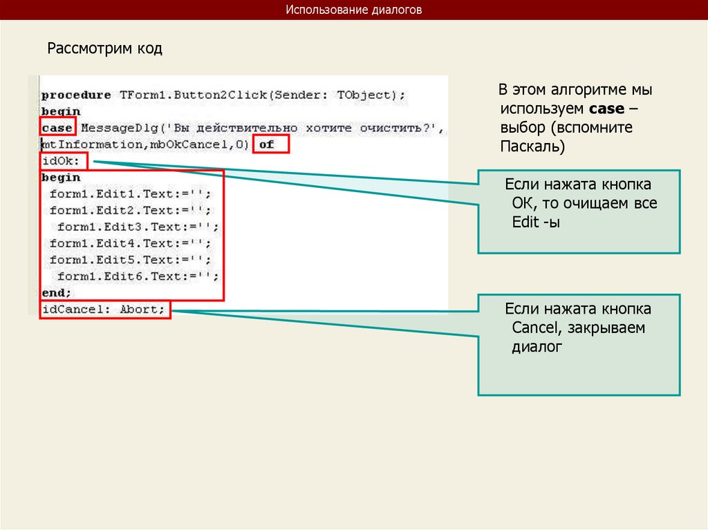Screen dimensions: 708x530
Task: Click the 'form1.Edit2.Text:=''' line
Action: click(130, 210)
